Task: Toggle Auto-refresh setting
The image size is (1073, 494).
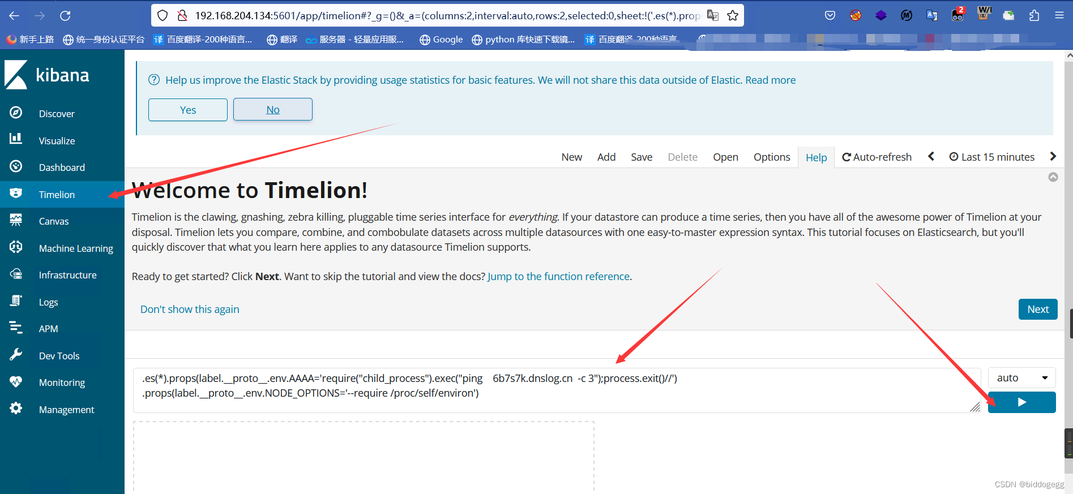Action: pyautogui.click(x=877, y=157)
